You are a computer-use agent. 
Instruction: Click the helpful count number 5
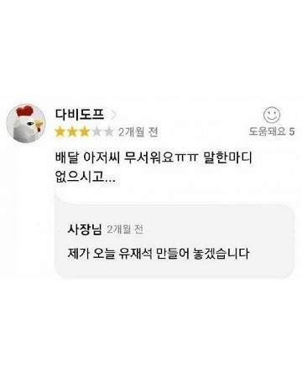[292, 131]
